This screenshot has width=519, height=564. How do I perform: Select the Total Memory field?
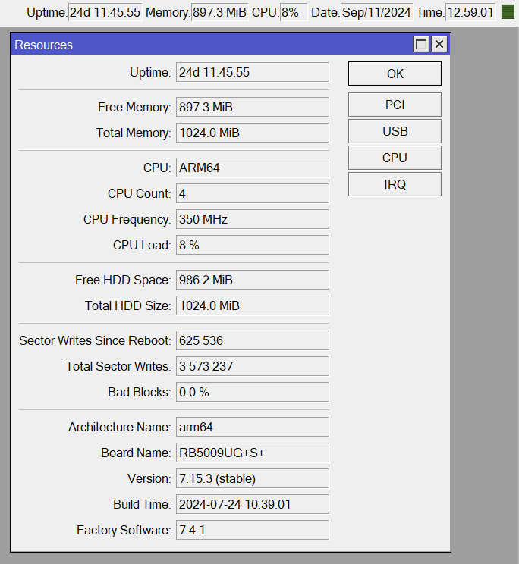pos(253,133)
